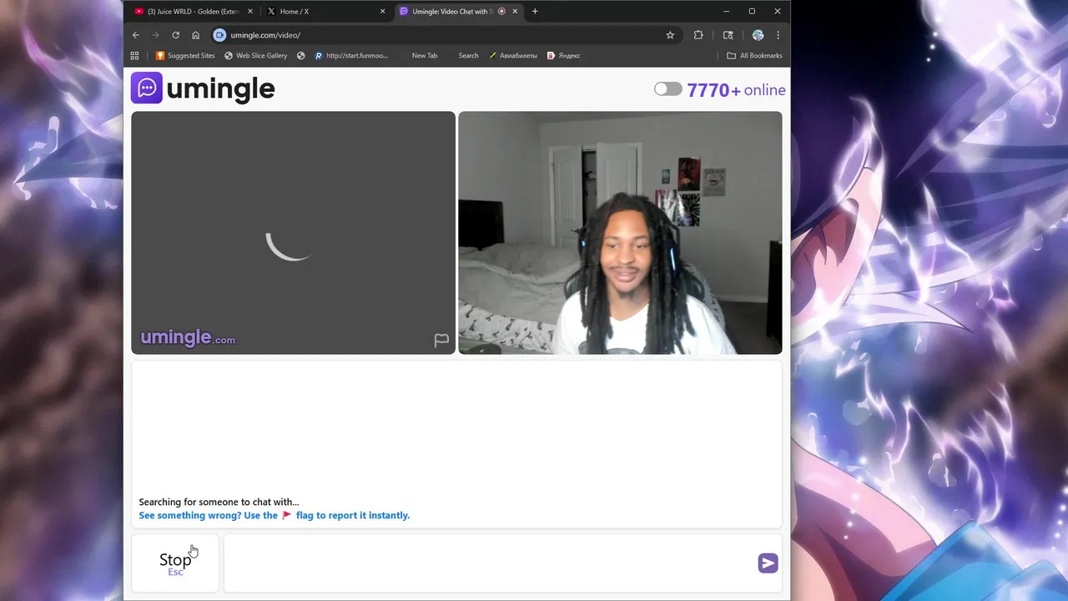This screenshot has height=601, width=1068.
Task: Open the Extensions puzzle icon
Action: coord(698,35)
